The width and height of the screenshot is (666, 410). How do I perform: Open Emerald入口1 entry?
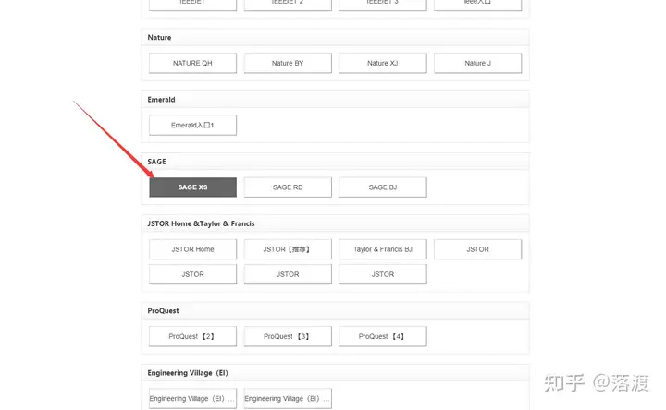pos(192,125)
